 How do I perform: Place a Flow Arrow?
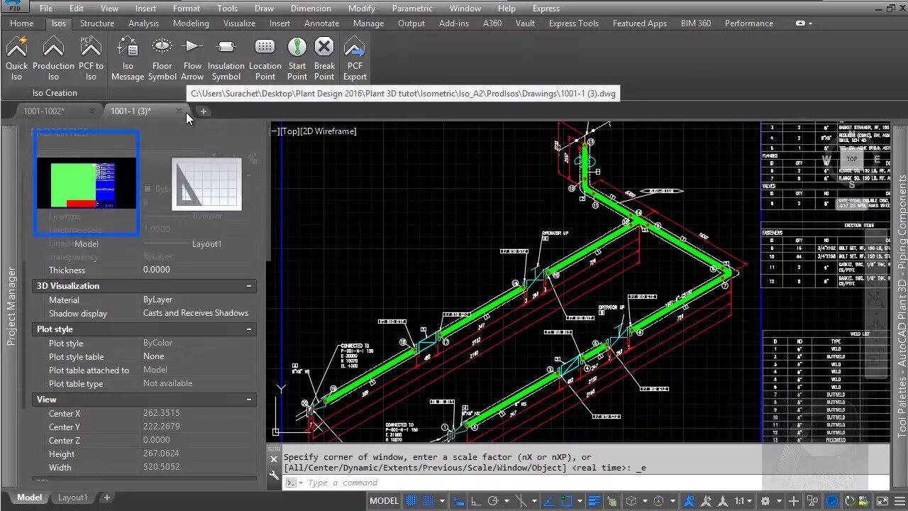[192, 59]
